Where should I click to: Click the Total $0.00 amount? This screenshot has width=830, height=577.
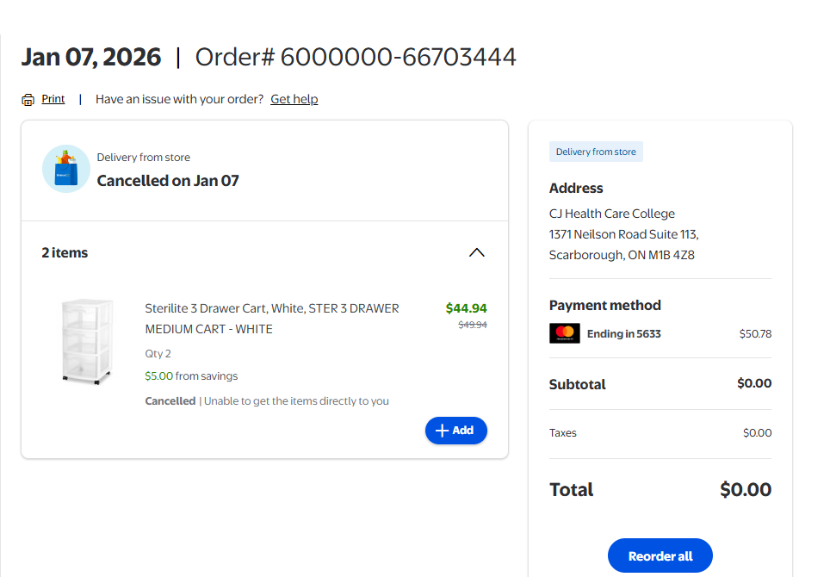click(x=745, y=490)
